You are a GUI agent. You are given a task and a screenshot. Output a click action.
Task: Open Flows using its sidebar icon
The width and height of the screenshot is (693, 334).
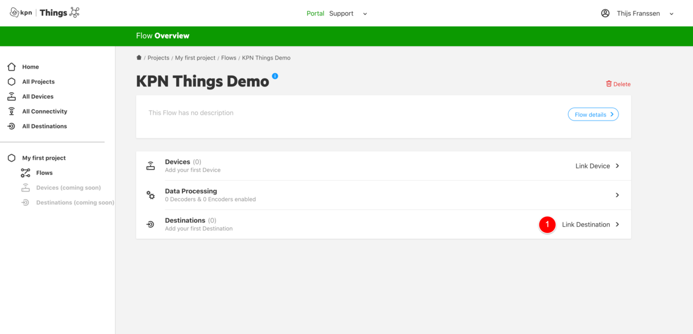[x=25, y=173]
